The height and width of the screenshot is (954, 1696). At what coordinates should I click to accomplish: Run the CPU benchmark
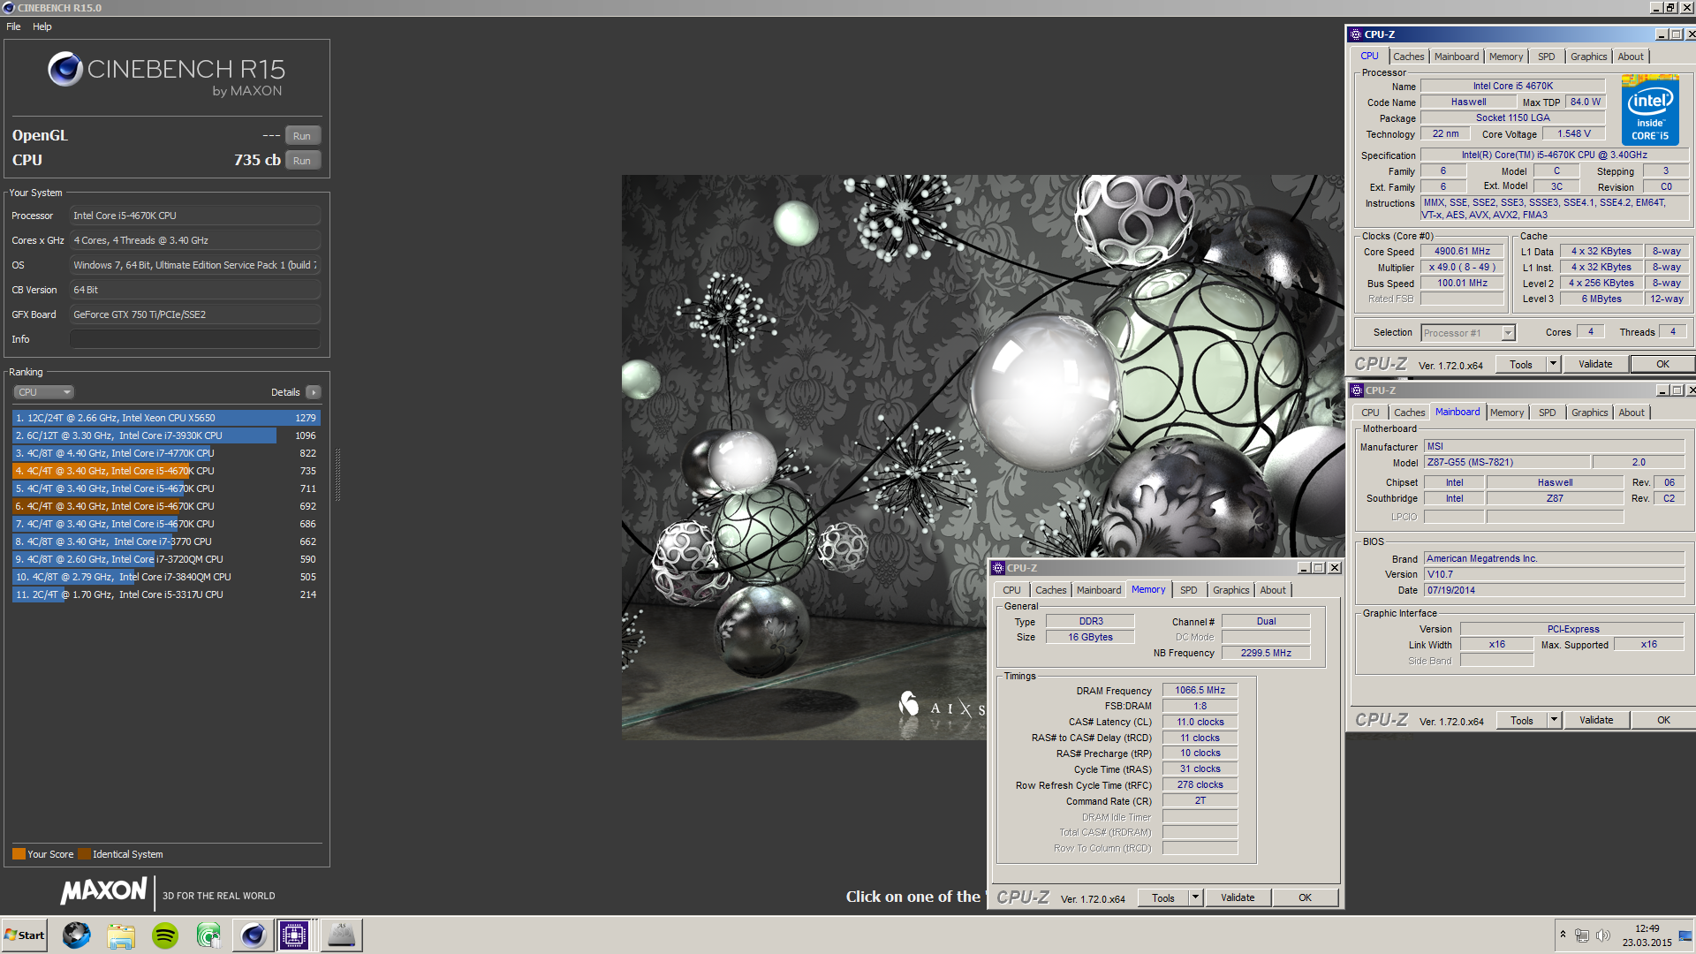[302, 161]
